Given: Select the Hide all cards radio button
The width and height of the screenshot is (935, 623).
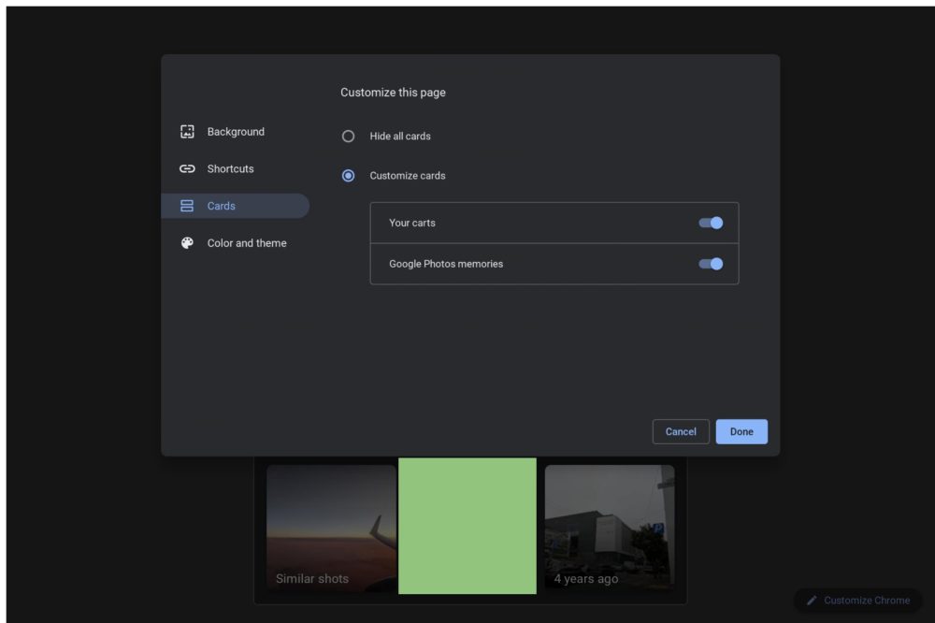Looking at the screenshot, I should click(x=349, y=137).
